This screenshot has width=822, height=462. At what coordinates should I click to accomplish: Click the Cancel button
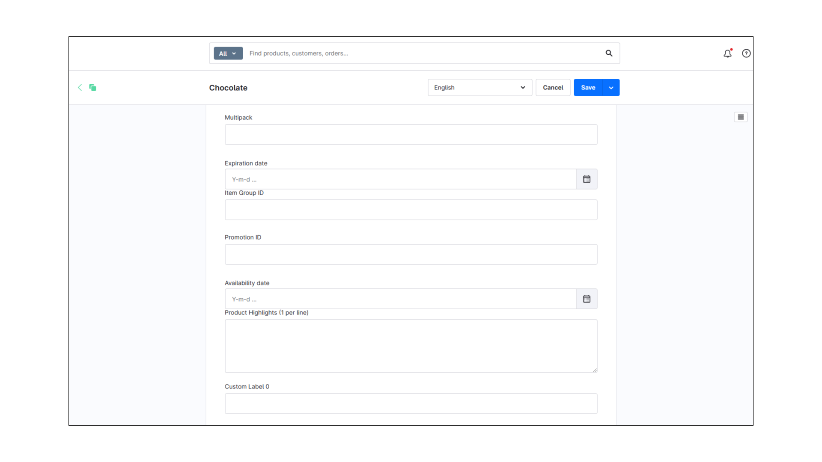(x=553, y=87)
